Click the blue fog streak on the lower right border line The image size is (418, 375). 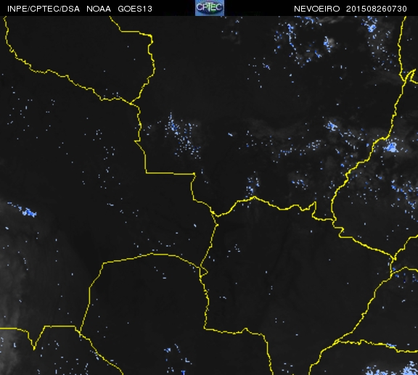(391, 345)
